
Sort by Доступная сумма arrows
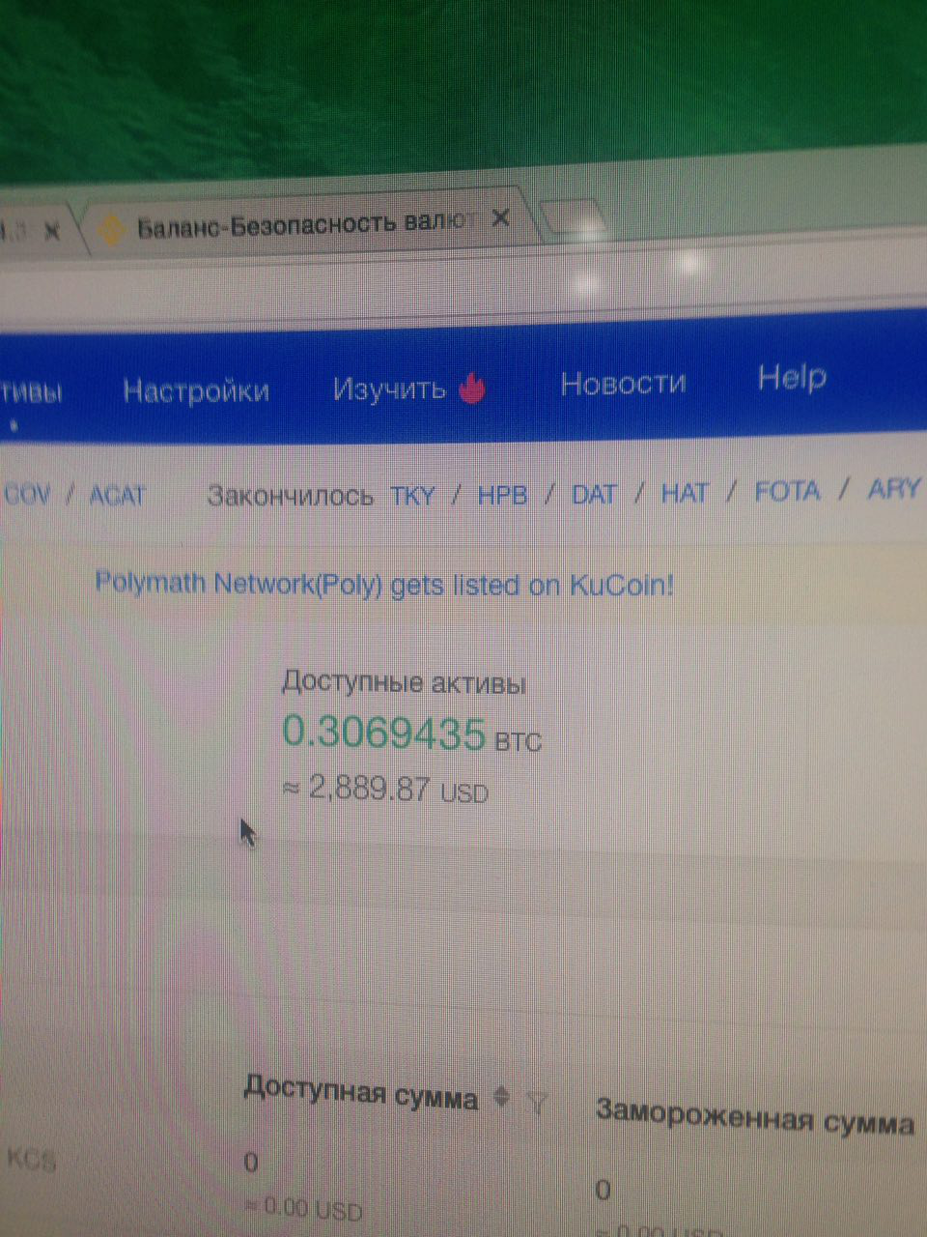click(501, 1097)
